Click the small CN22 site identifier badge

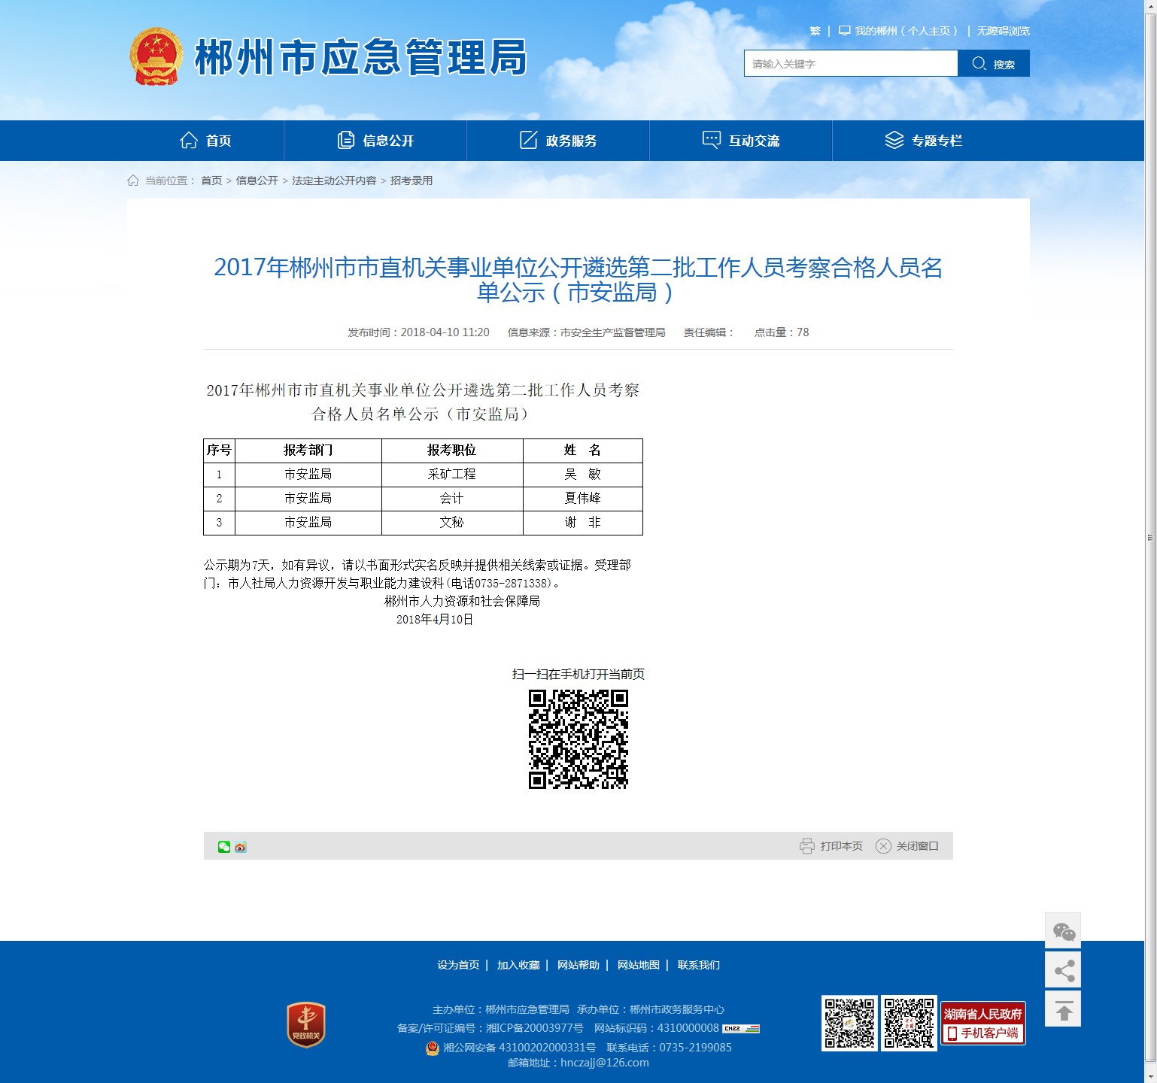741,1028
